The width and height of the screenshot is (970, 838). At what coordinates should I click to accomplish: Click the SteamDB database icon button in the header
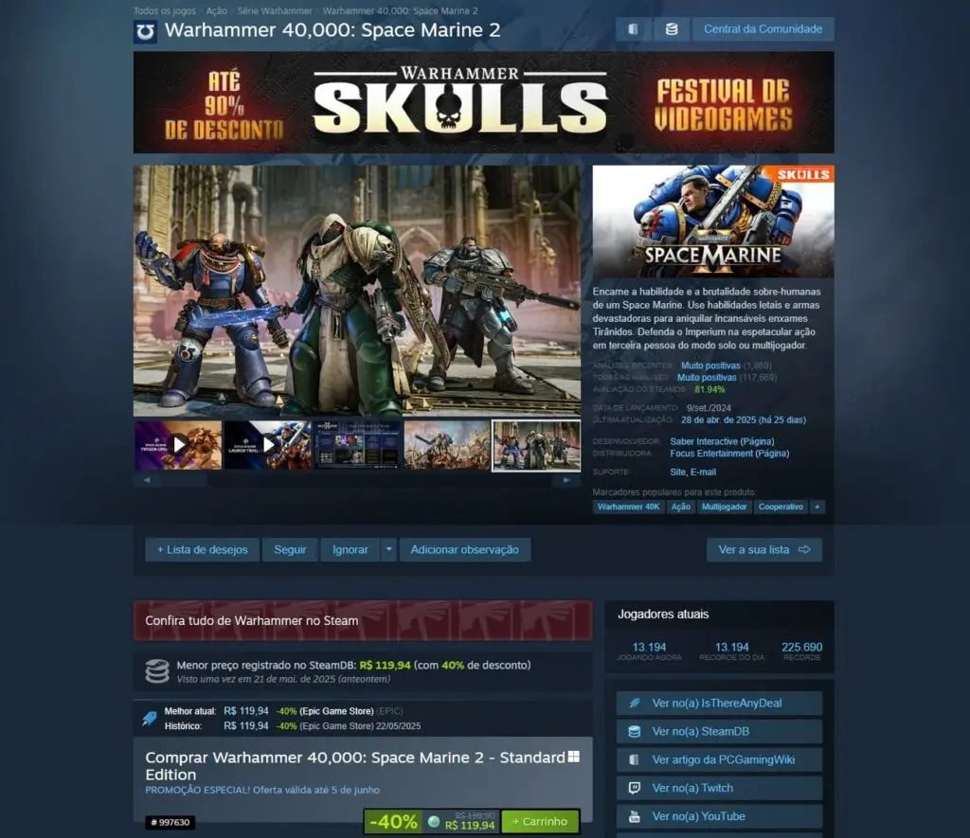(x=672, y=29)
